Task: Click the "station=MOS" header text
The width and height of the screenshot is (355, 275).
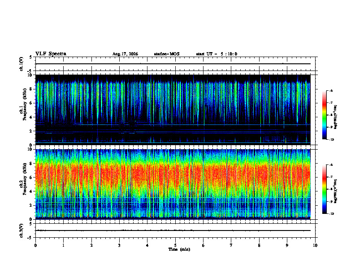Action: (167, 54)
